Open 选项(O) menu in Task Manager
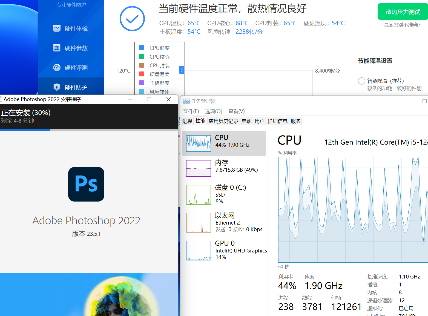The height and width of the screenshot is (316, 428). 214,111
